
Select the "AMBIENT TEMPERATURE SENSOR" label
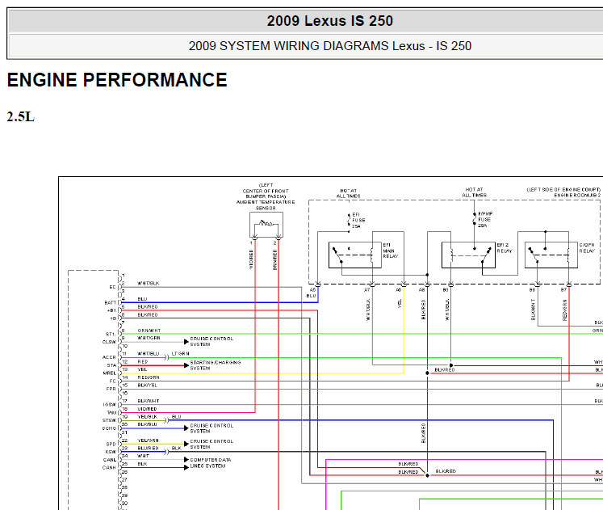tap(266, 204)
